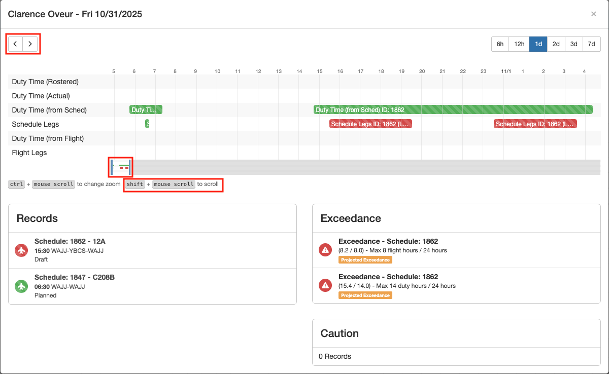This screenshot has width=609, height=374.
Task: Click red airplane icon for Schedule 1862
Action: (x=21, y=250)
